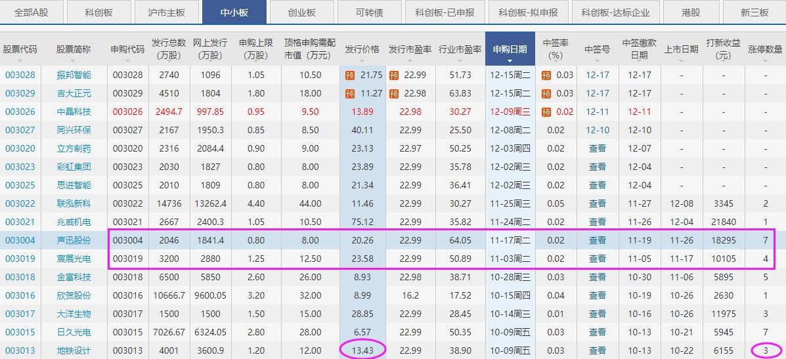Click 查看 in the 兆威机电 row
The width and height of the screenshot is (786, 359).
coord(598,222)
